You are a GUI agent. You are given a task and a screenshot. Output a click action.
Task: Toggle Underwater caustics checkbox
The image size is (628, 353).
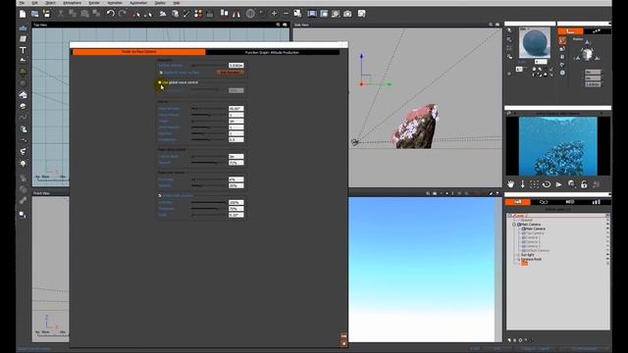coord(160,196)
